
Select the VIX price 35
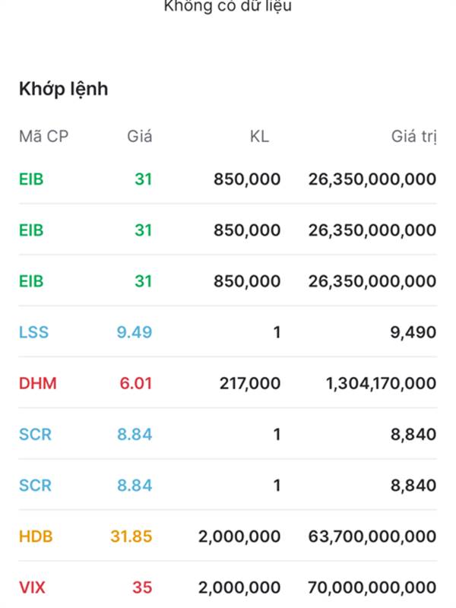(142, 587)
